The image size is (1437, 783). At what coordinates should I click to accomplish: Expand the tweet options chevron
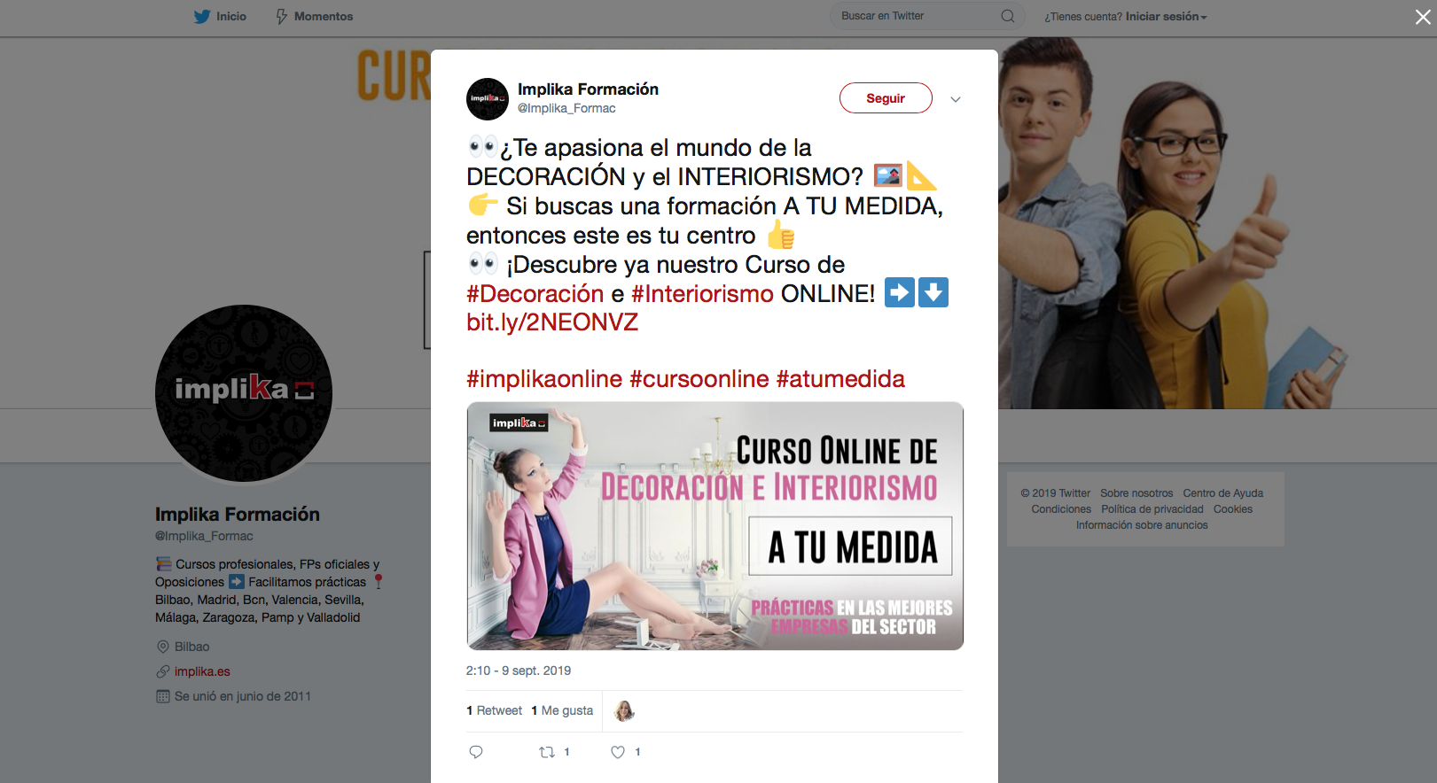[x=955, y=99]
